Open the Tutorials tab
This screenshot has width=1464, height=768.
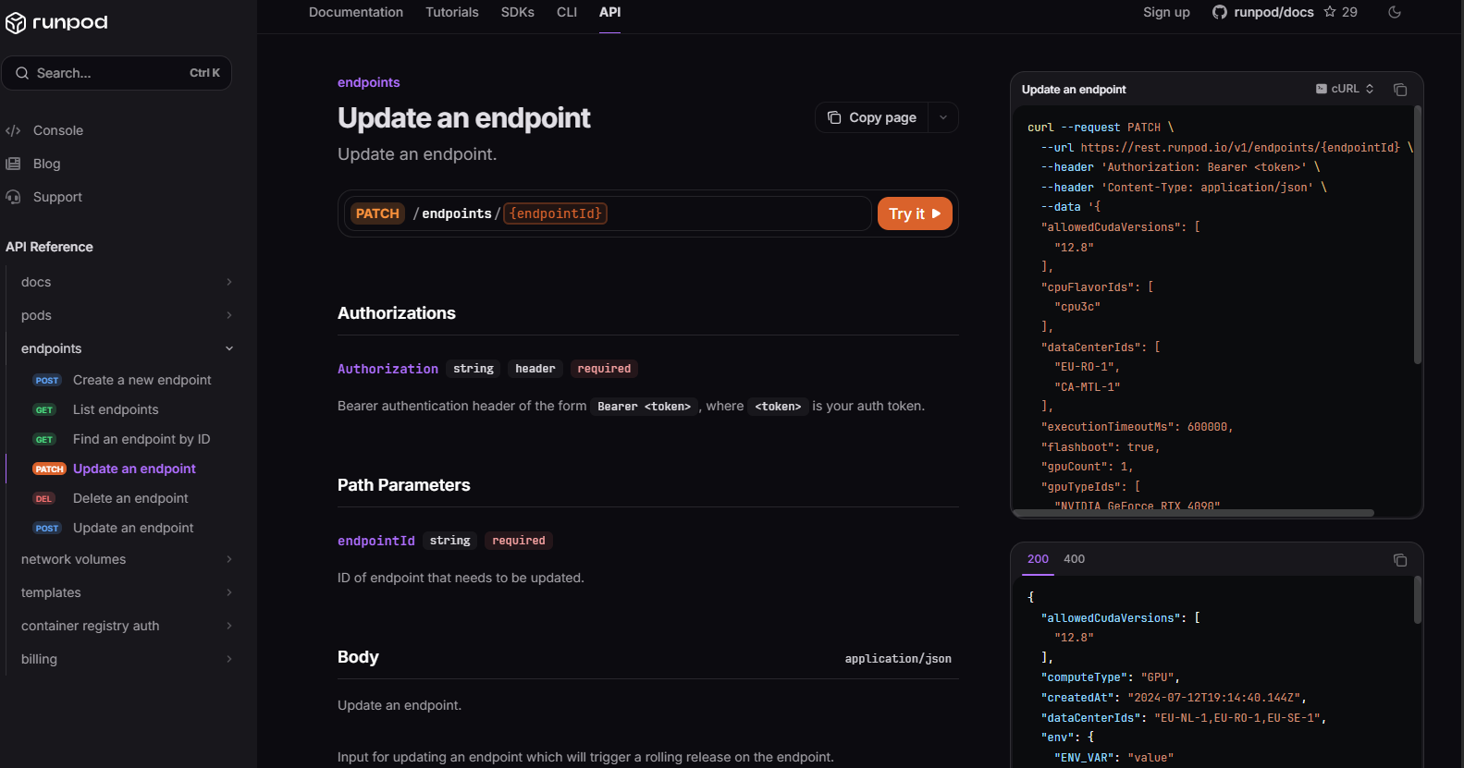pyautogui.click(x=452, y=12)
